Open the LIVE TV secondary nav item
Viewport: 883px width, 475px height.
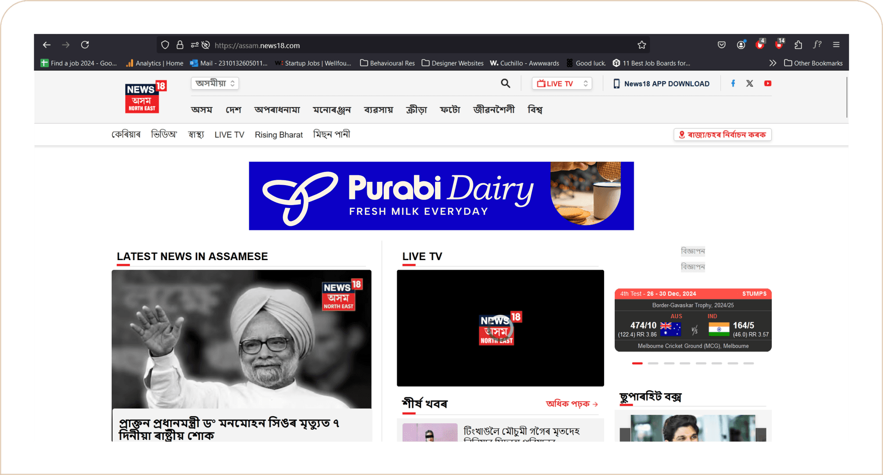[229, 135]
